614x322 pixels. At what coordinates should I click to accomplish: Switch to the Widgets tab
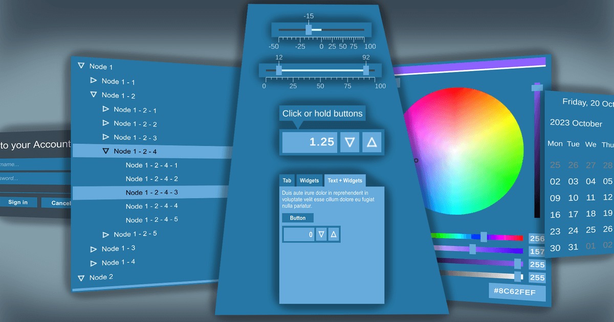pos(309,180)
